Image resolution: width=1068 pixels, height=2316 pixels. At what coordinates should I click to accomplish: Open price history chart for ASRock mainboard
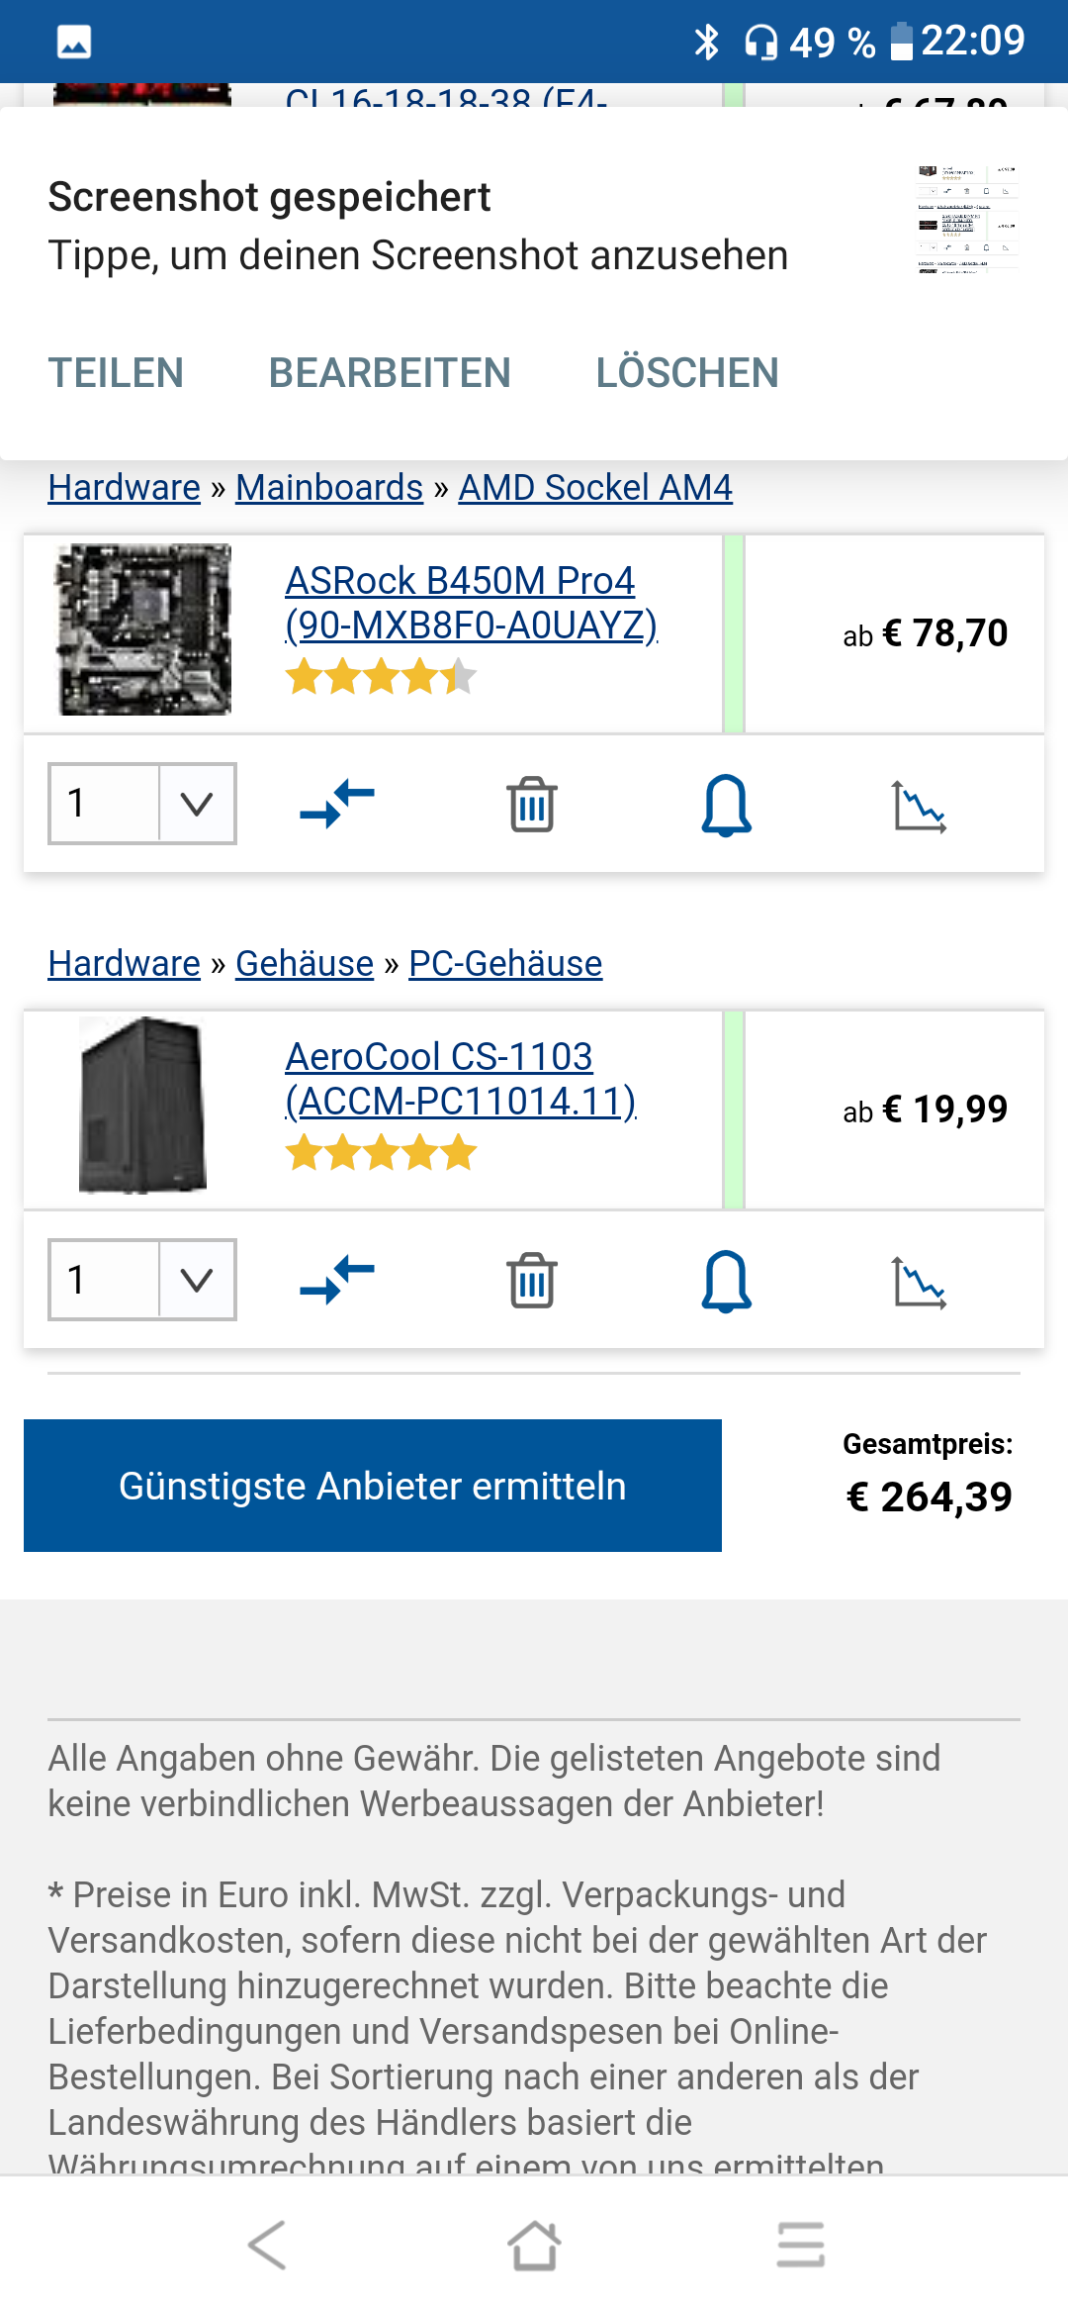pos(920,807)
